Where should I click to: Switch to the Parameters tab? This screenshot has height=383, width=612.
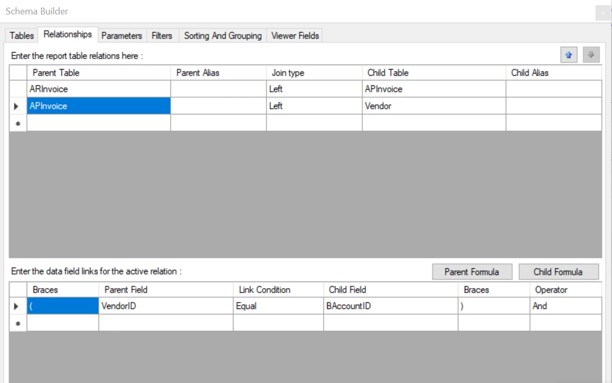[122, 36]
